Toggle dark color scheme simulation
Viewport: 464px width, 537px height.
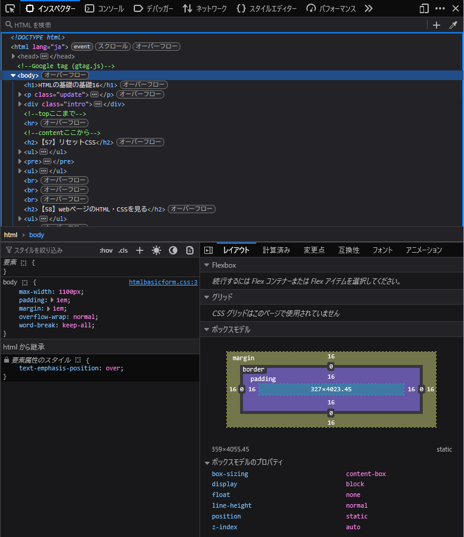tap(173, 250)
